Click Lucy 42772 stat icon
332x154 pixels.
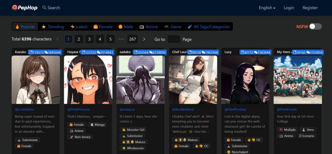coord(243,52)
